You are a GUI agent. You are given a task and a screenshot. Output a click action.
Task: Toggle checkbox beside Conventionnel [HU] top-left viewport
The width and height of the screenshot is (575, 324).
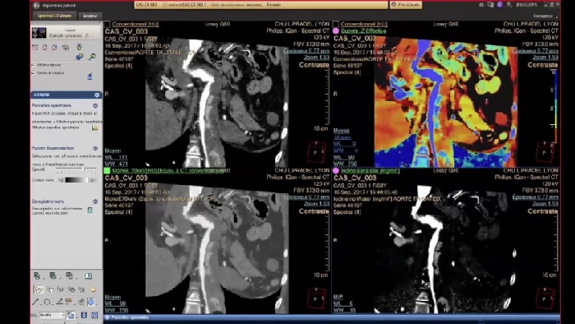(107, 24)
